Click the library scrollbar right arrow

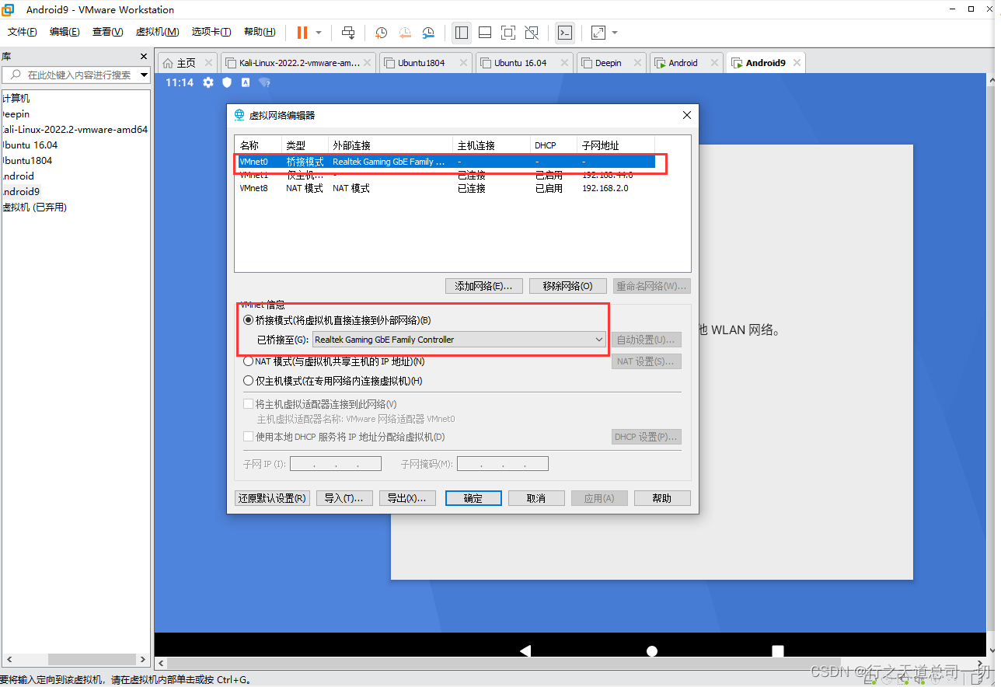[143, 659]
